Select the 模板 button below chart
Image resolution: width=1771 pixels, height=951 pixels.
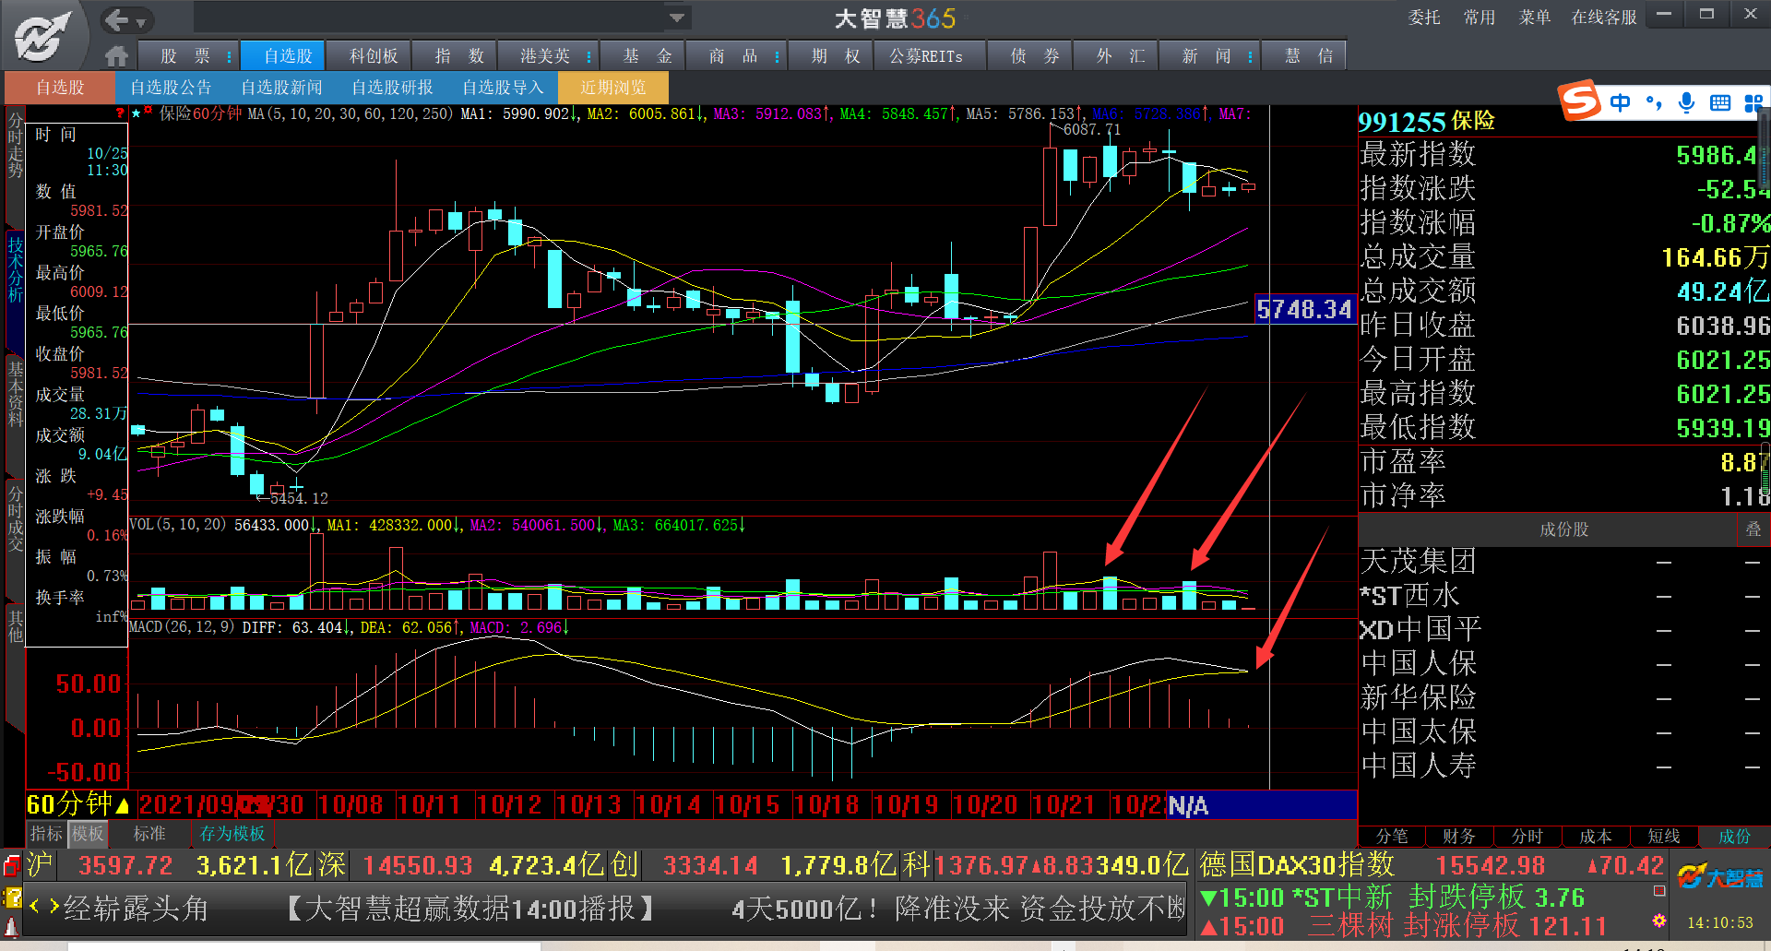point(88,834)
